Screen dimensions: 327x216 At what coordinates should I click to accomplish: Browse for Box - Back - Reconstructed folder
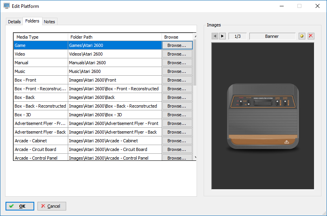point(177,106)
